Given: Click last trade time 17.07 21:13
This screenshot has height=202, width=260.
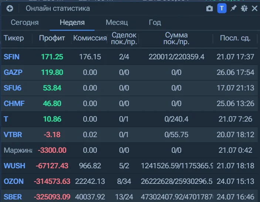Looking at the screenshot, I should (x=235, y=88).
